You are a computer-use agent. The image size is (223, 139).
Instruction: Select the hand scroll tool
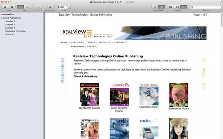(20, 7)
